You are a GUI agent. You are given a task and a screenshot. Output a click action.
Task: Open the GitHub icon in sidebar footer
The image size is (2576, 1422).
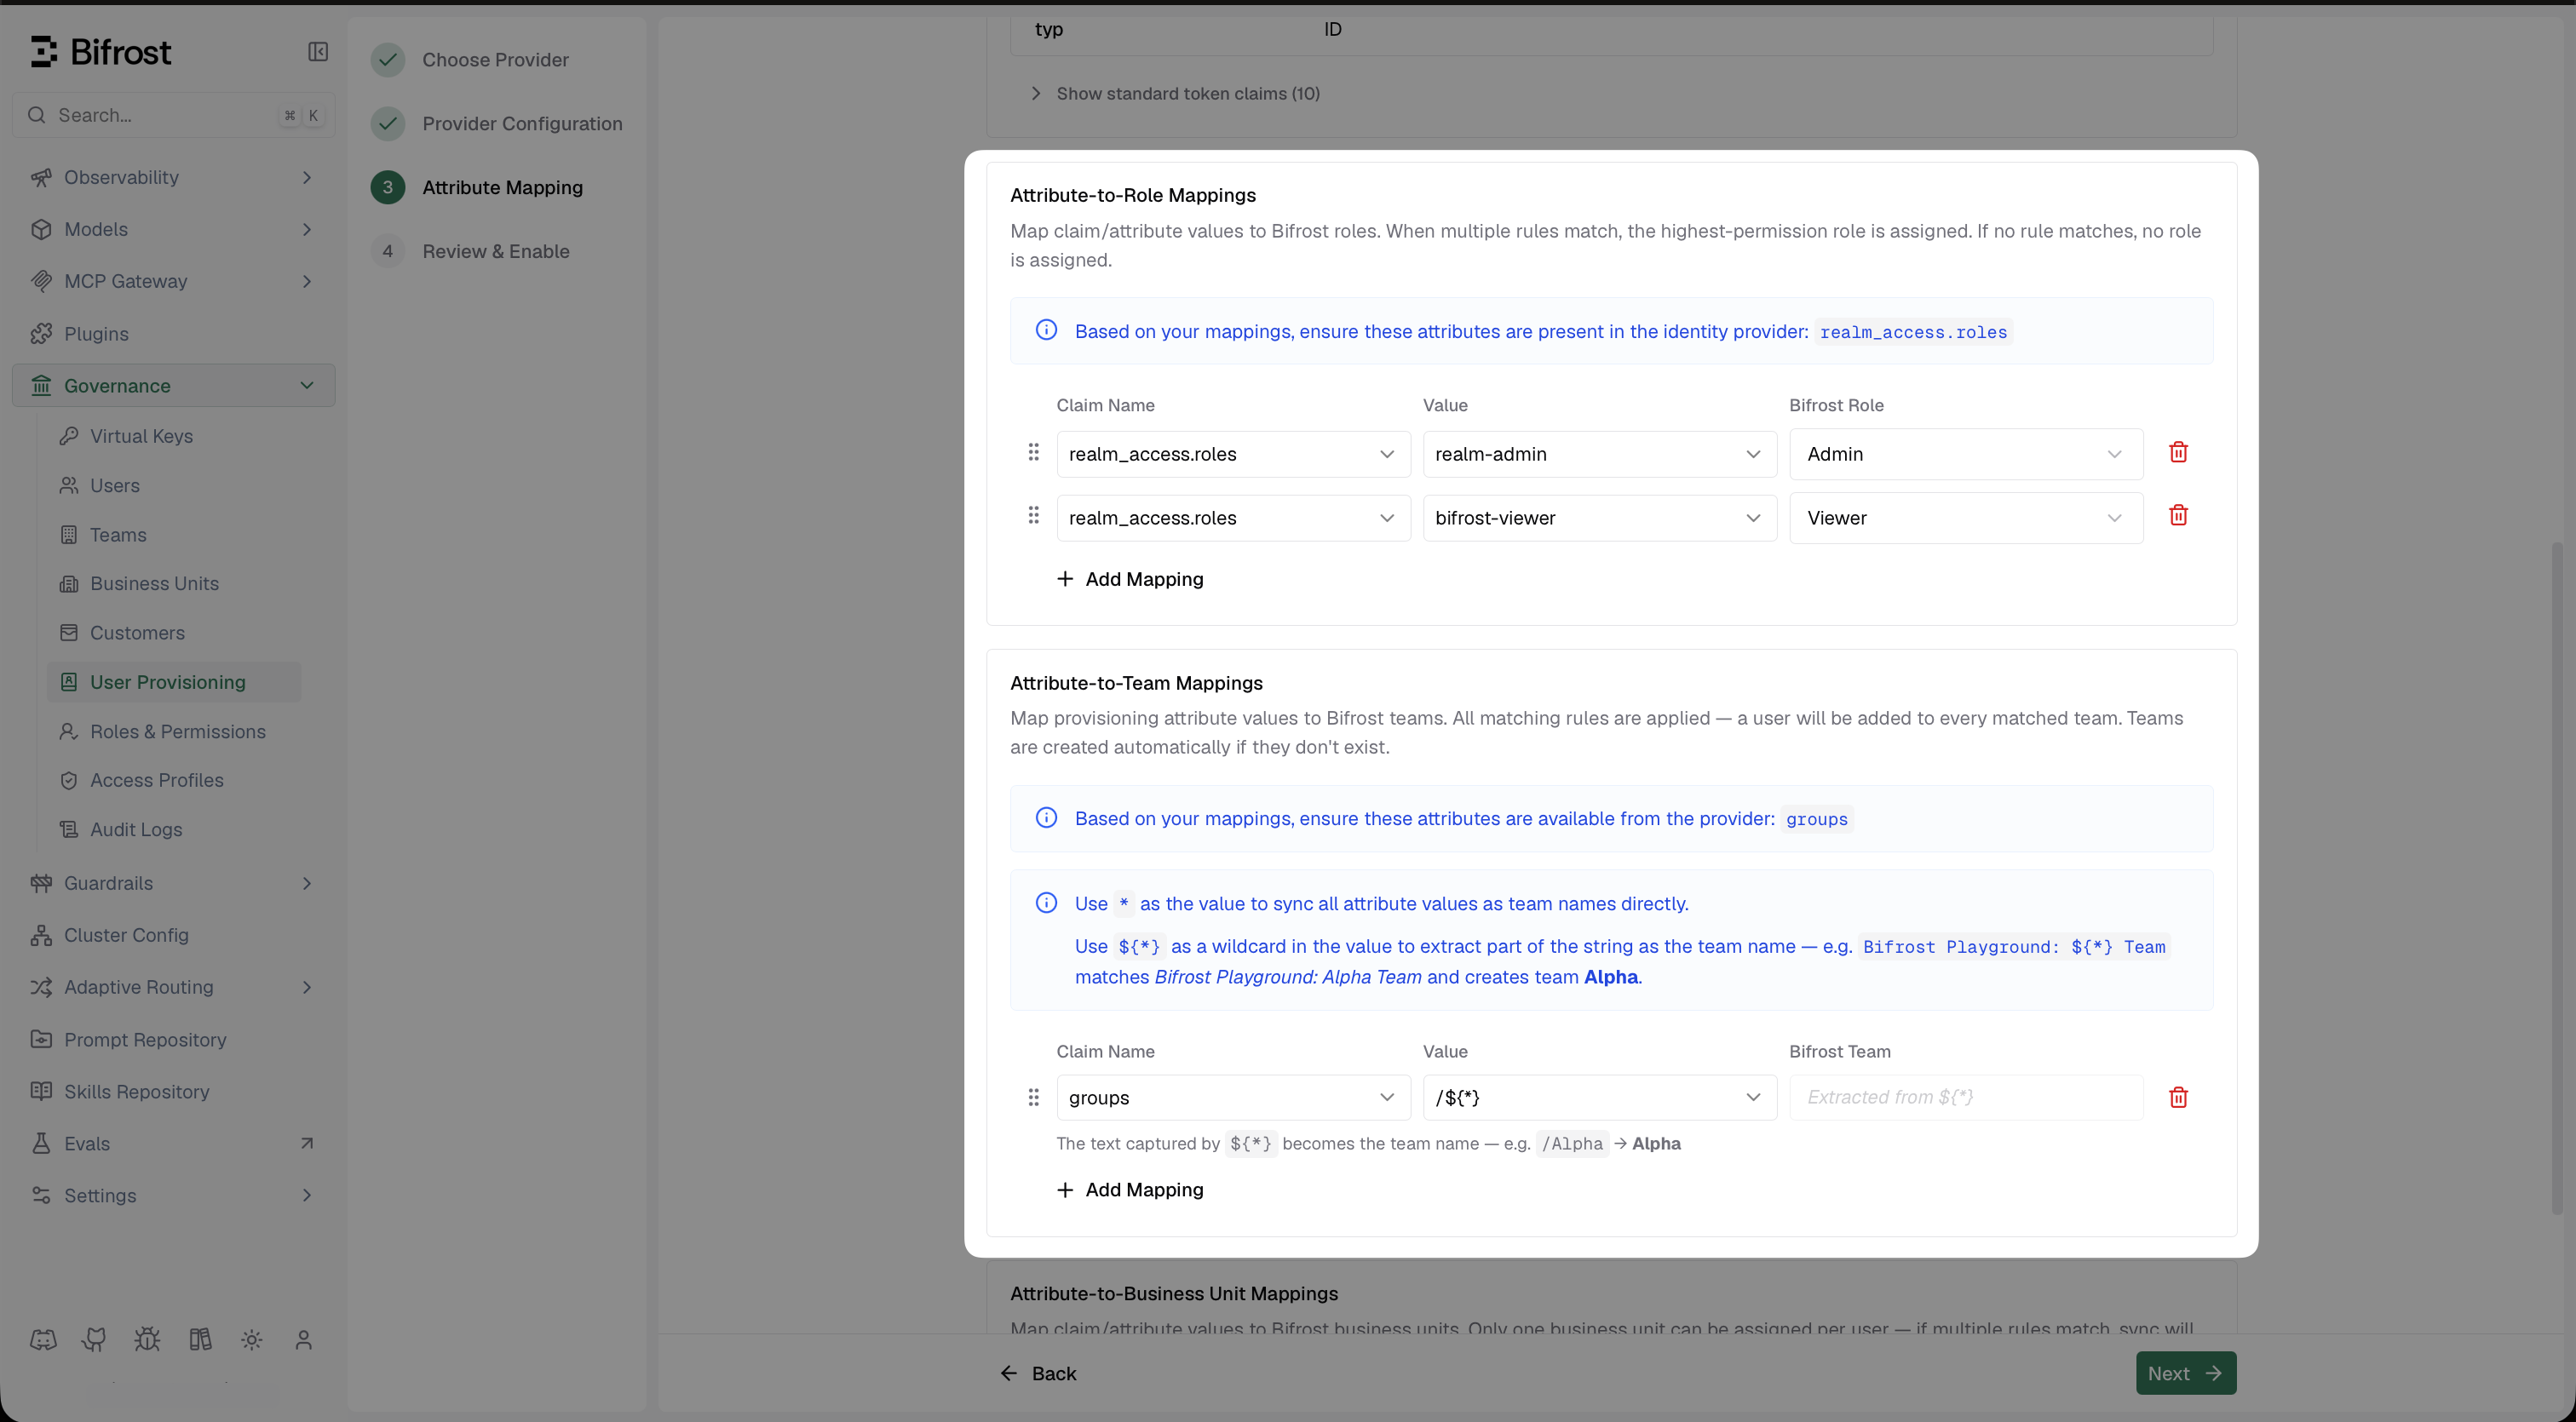tap(95, 1340)
